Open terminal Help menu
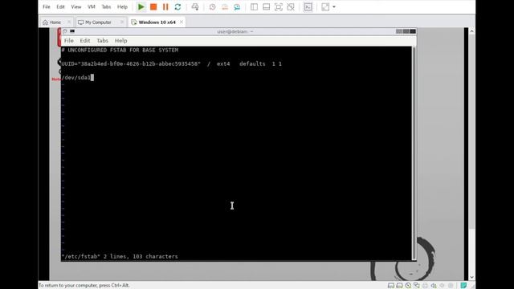Image resolution: width=514 pixels, height=289 pixels. point(121,41)
